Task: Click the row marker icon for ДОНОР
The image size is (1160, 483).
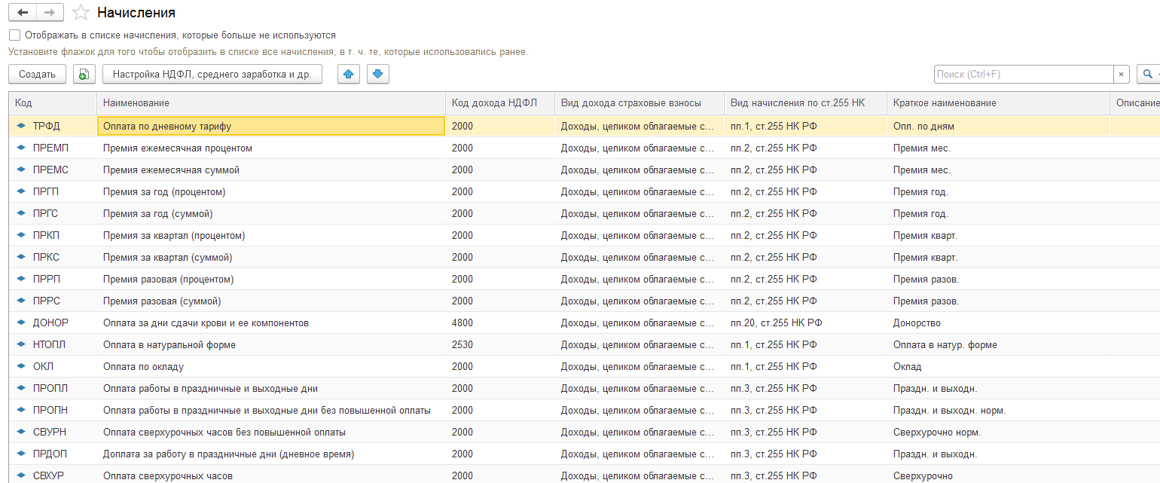Action: point(21,323)
